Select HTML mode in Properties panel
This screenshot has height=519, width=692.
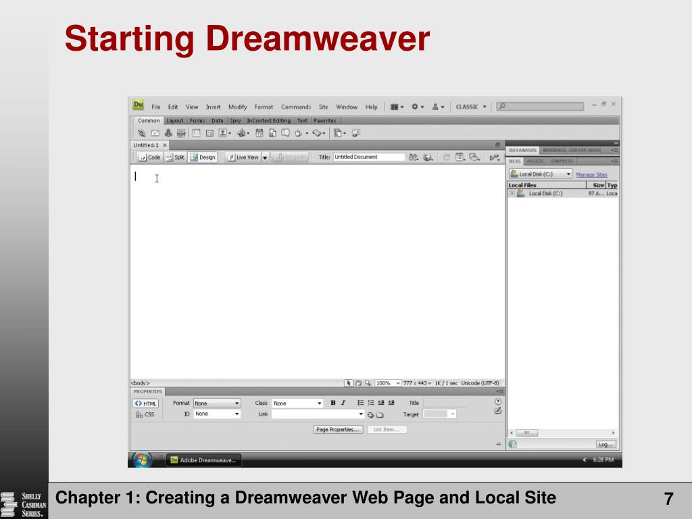tap(145, 403)
